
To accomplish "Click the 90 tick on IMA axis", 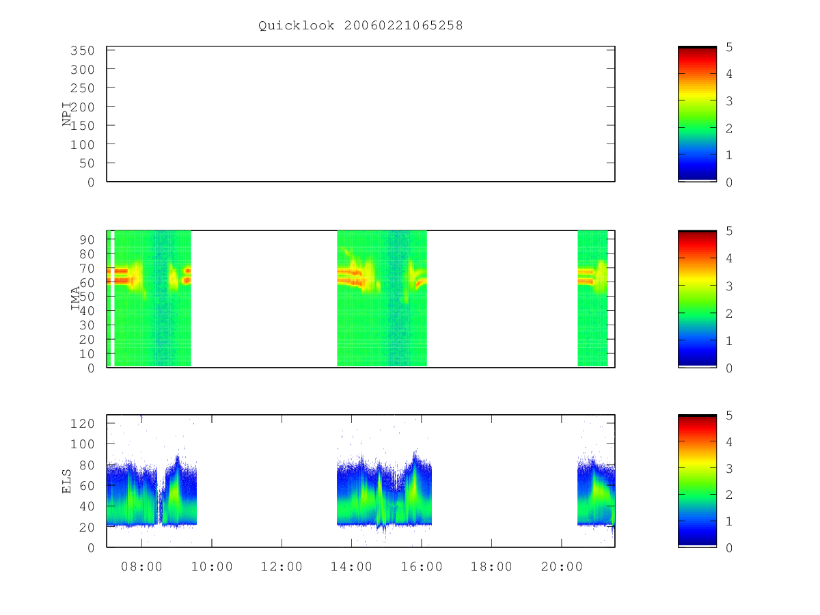I will [87, 239].
